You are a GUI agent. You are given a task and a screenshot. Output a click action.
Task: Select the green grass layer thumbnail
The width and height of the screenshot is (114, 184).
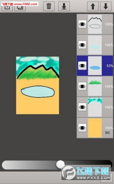95,86
